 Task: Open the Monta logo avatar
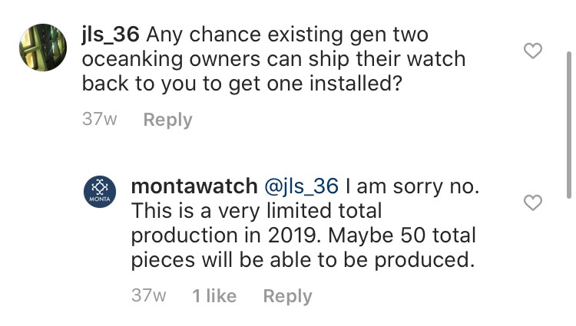pyautogui.click(x=100, y=192)
